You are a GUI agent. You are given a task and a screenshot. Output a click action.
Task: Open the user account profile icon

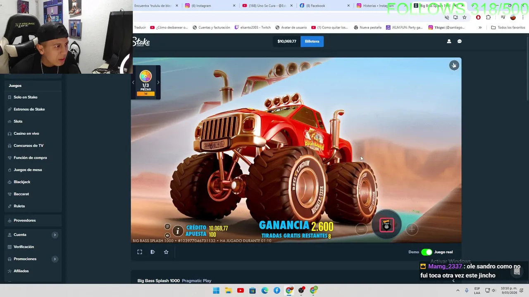449,41
